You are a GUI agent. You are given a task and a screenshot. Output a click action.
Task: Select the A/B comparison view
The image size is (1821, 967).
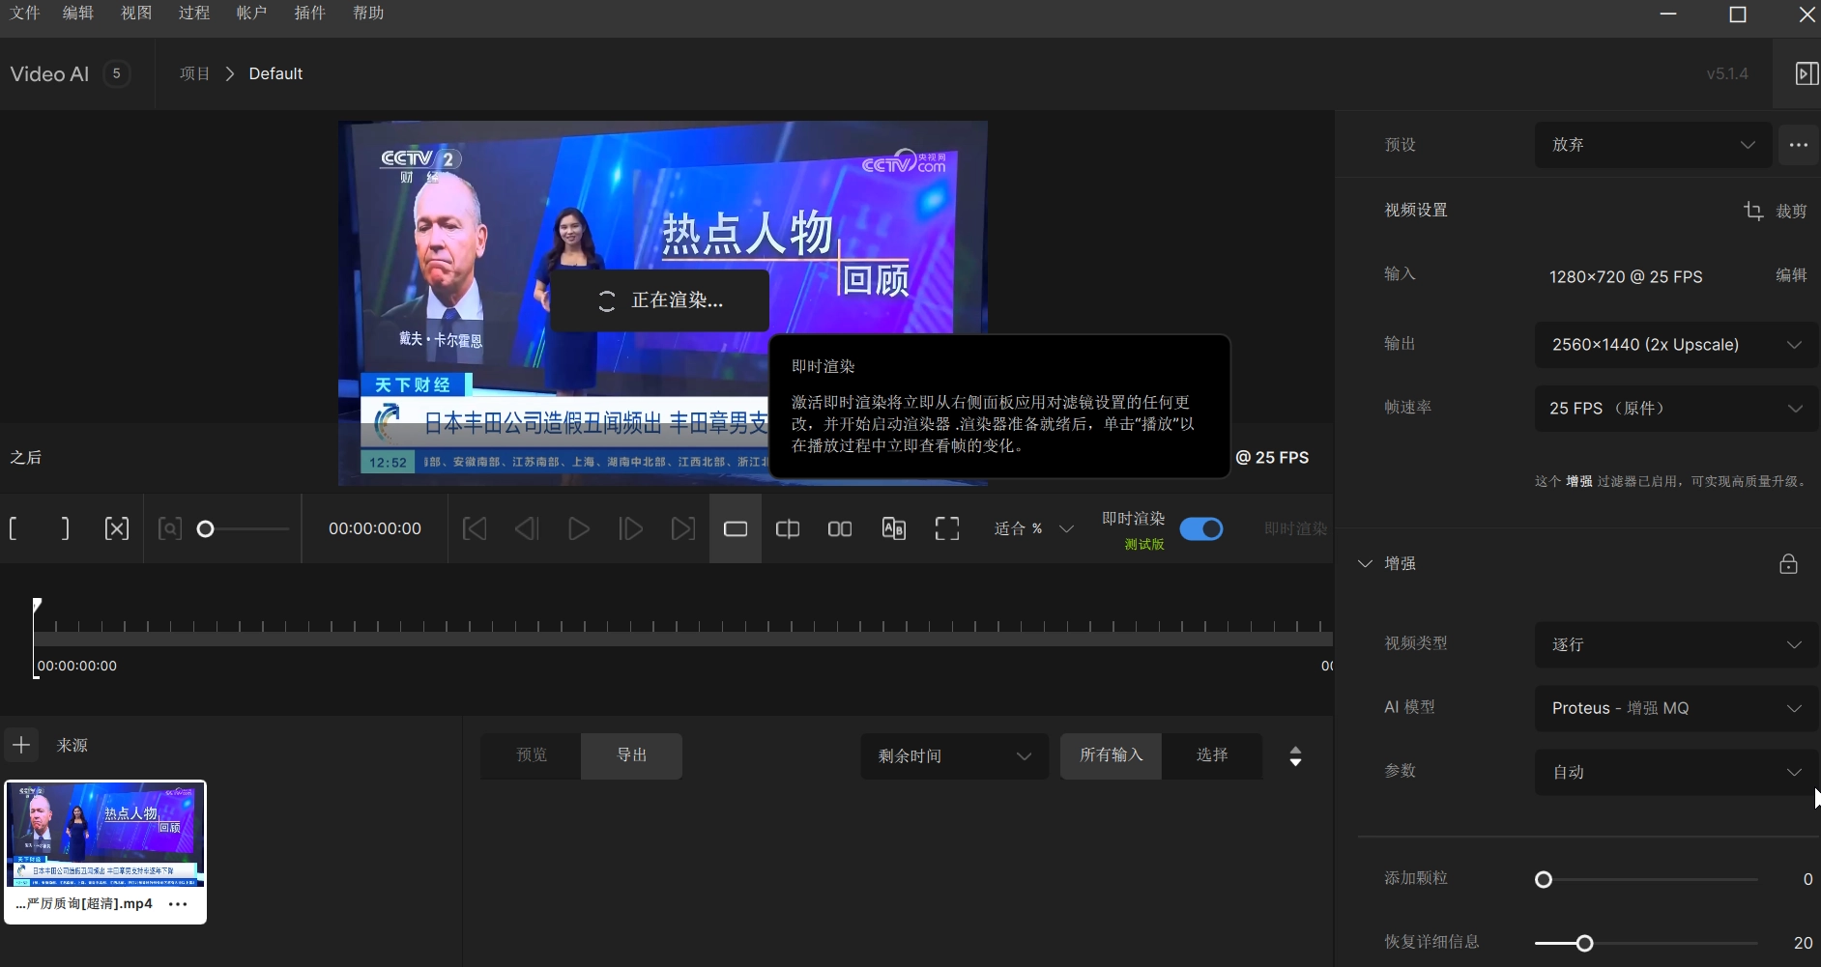(x=894, y=528)
